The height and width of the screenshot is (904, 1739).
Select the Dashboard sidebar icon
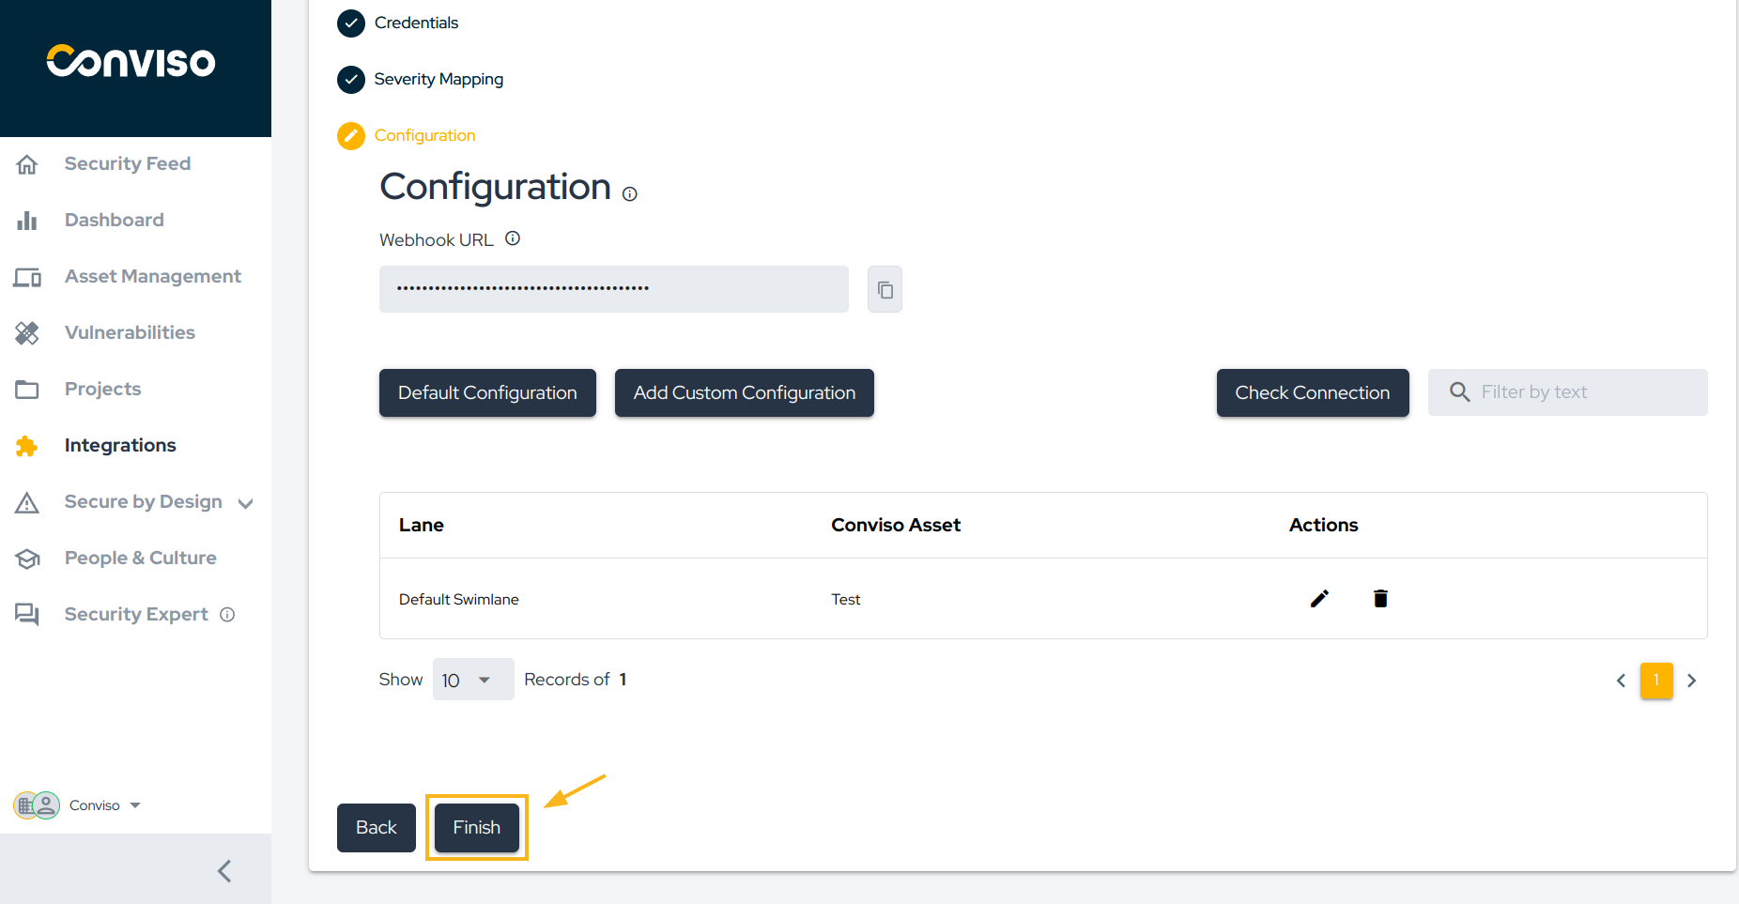tap(27, 220)
